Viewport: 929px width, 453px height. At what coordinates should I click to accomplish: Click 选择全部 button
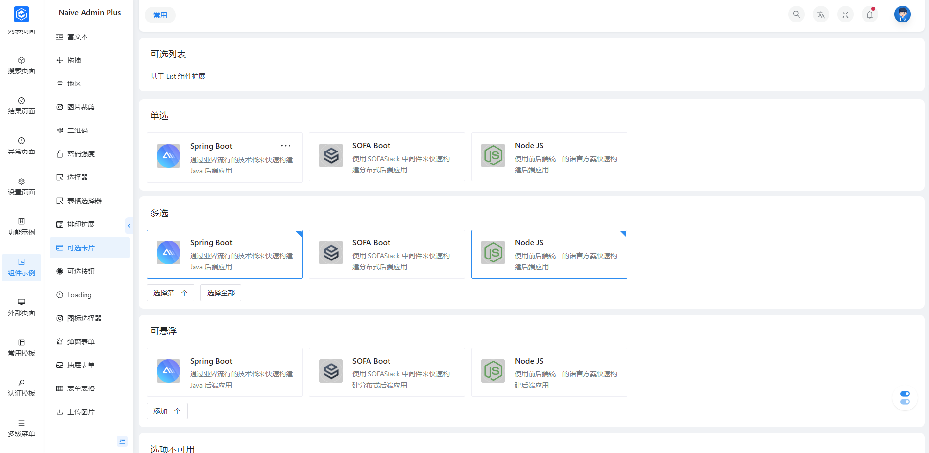tap(221, 293)
